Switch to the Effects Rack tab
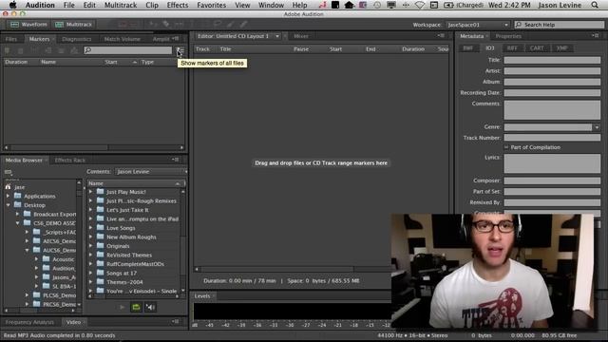 pyautogui.click(x=69, y=161)
